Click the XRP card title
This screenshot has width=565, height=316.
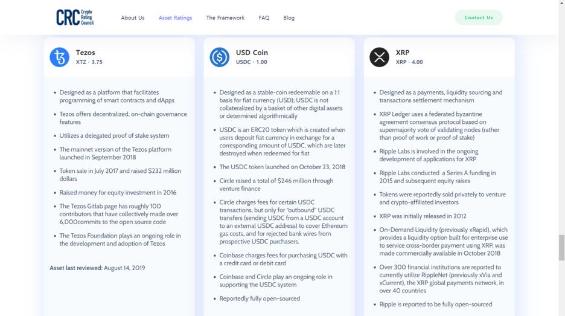tap(403, 53)
